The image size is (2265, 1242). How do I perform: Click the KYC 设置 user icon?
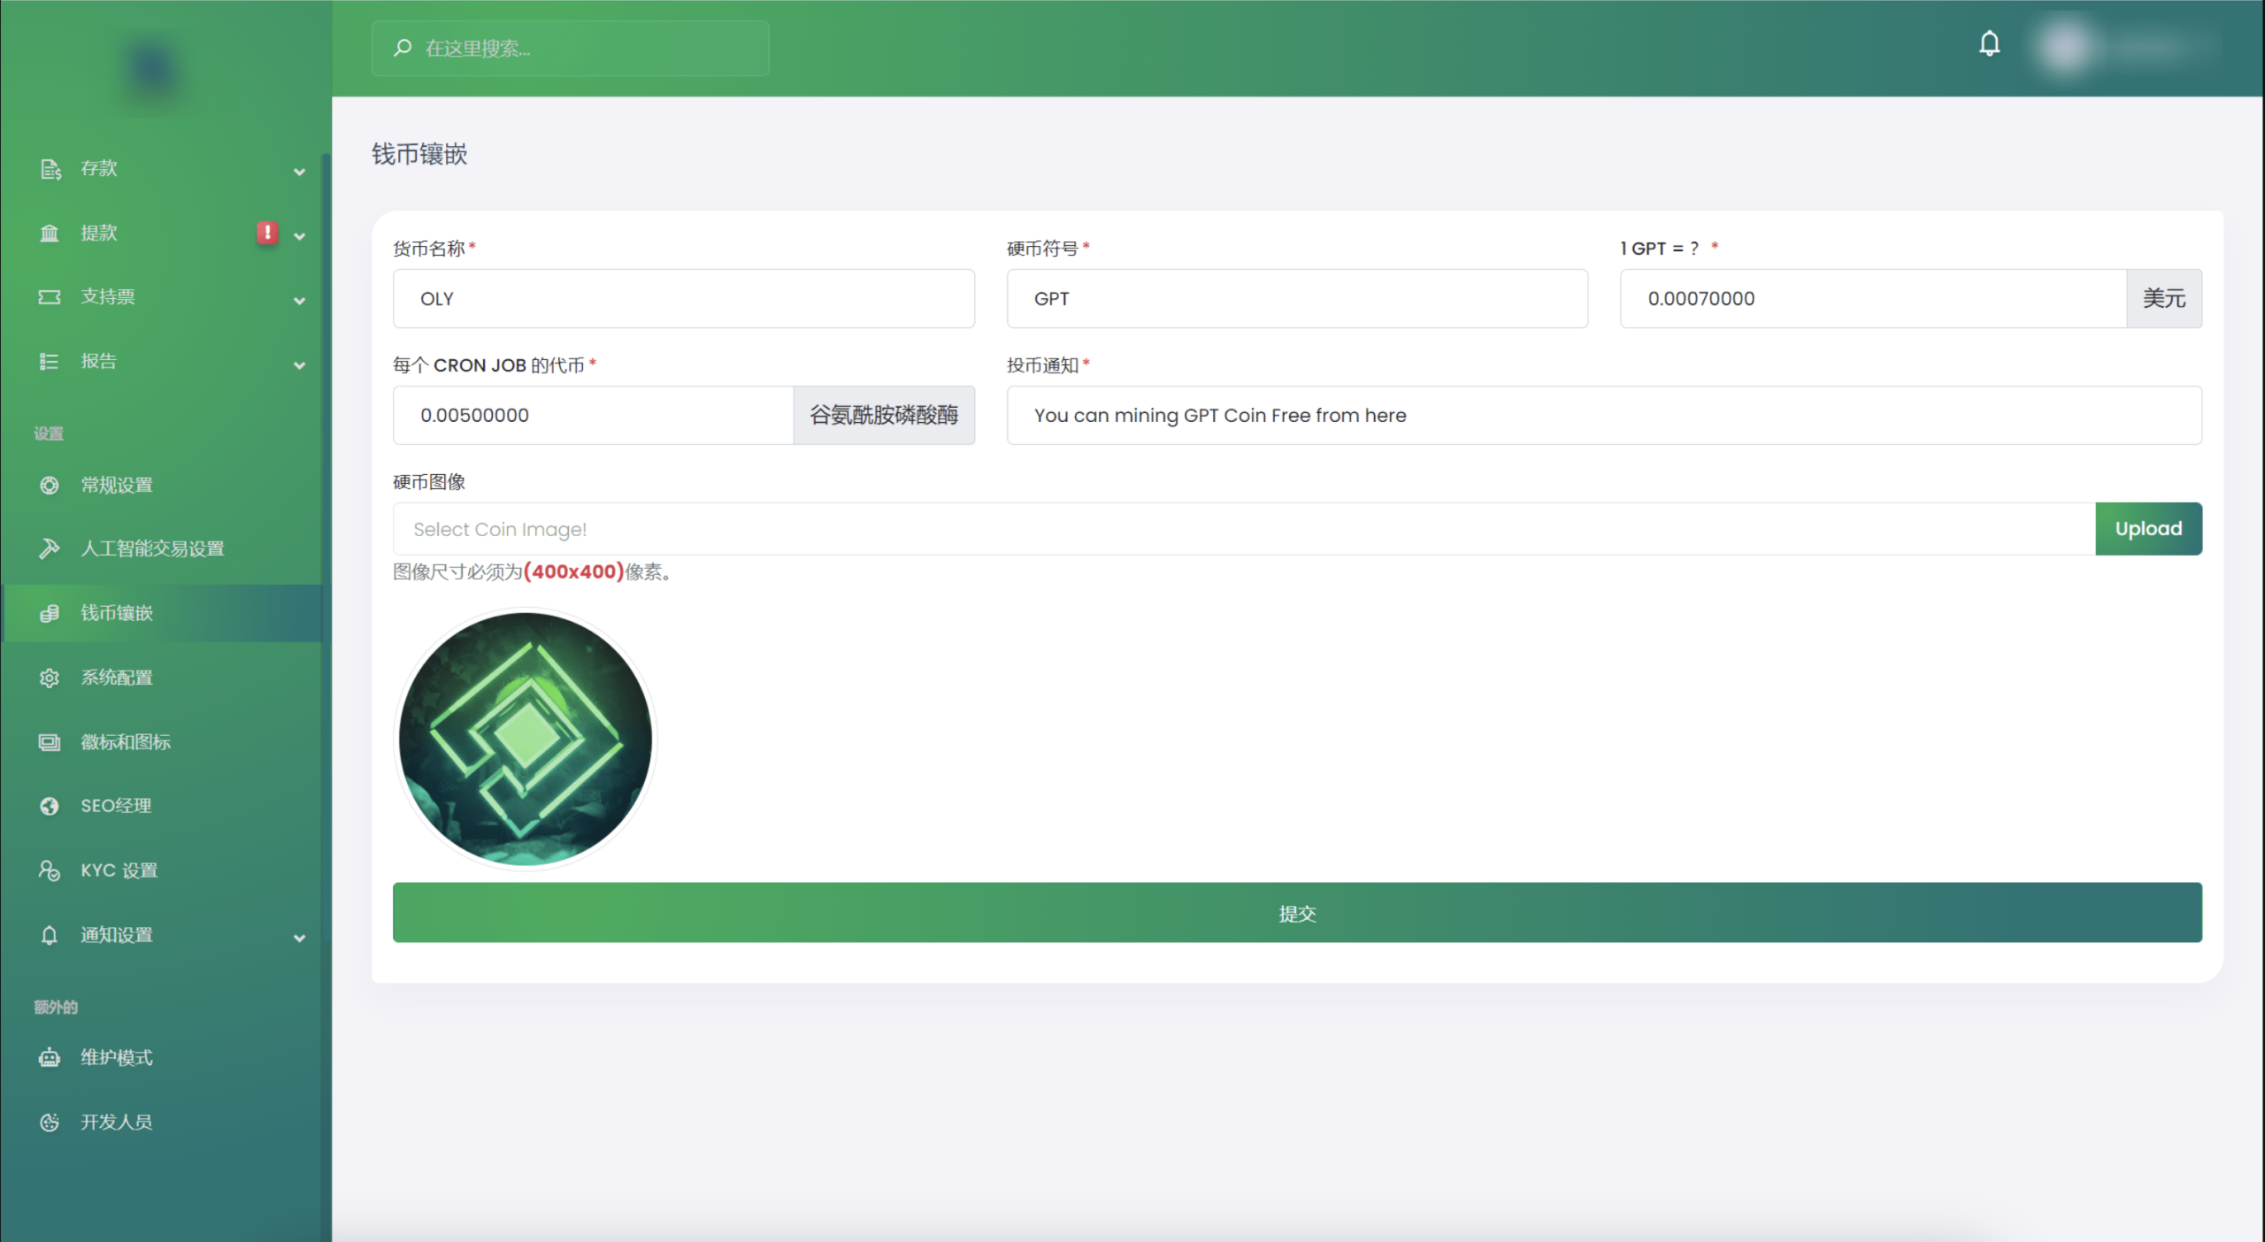50,870
